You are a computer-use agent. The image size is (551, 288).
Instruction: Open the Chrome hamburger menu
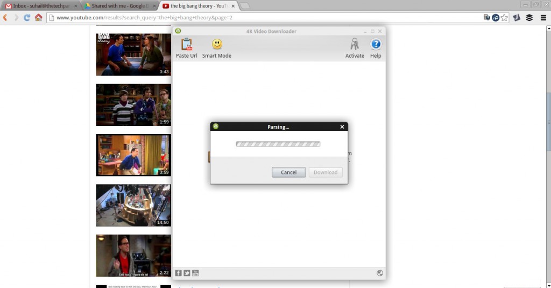pyautogui.click(x=543, y=18)
